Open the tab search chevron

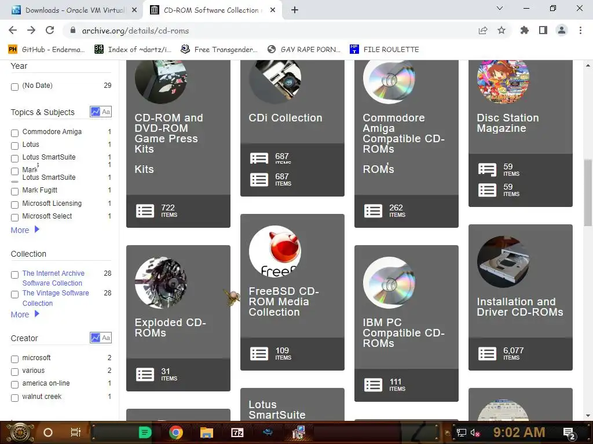(499, 8)
